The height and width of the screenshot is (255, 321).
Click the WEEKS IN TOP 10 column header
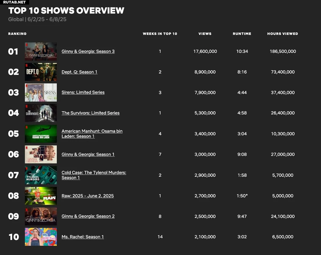tap(160, 34)
